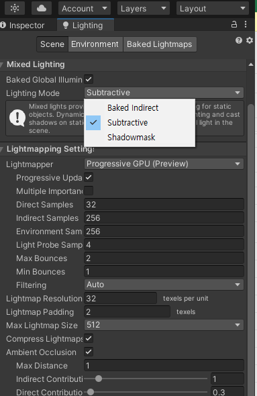Click the sun-shaped collab icon in toolbar
This screenshot has height=396, width=257.
15,8
